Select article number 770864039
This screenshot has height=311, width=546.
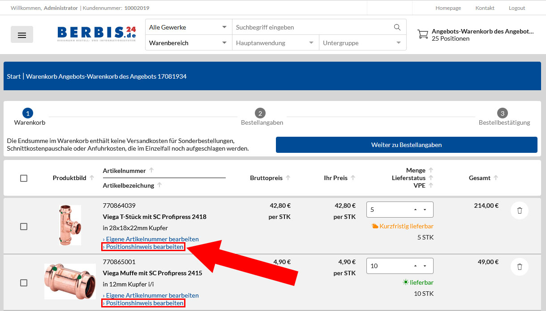tap(119, 206)
